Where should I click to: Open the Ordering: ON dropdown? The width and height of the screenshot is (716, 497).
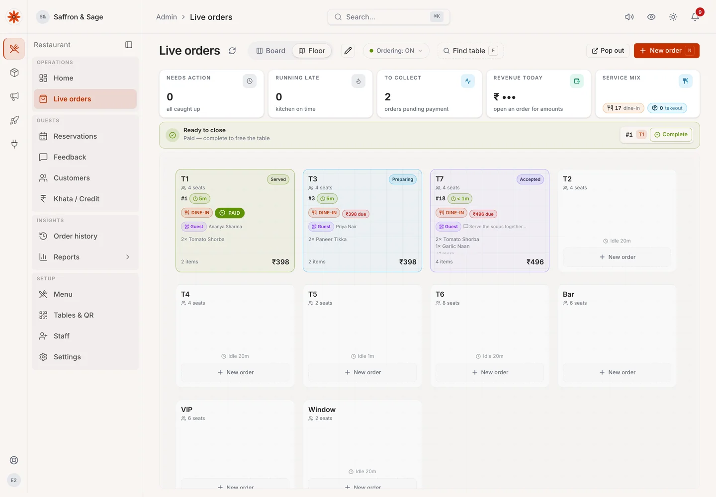(x=396, y=51)
